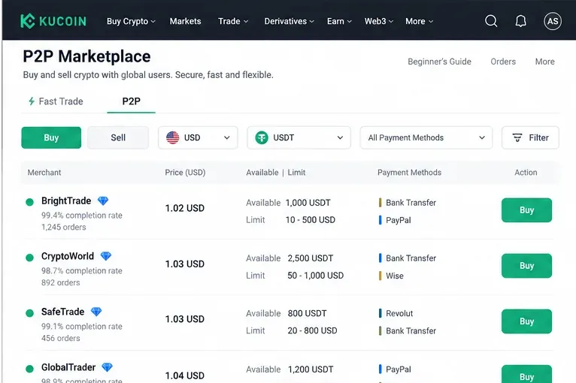Click the Filter button
Viewport: 576px width, 383px height.
coord(530,137)
